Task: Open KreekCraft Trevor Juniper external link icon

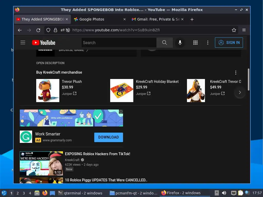Action: (223, 93)
